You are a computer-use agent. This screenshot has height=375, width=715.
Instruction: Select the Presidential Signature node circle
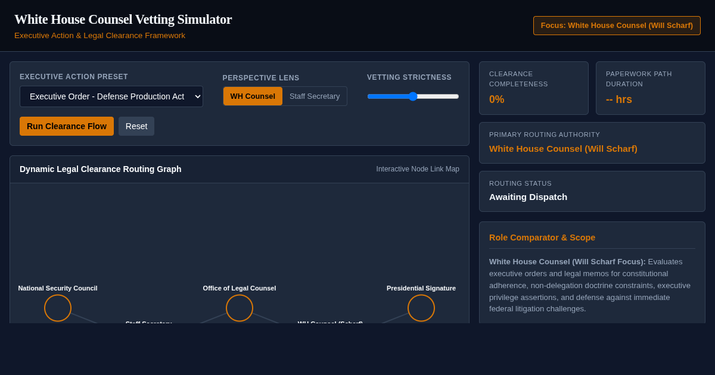click(421, 308)
